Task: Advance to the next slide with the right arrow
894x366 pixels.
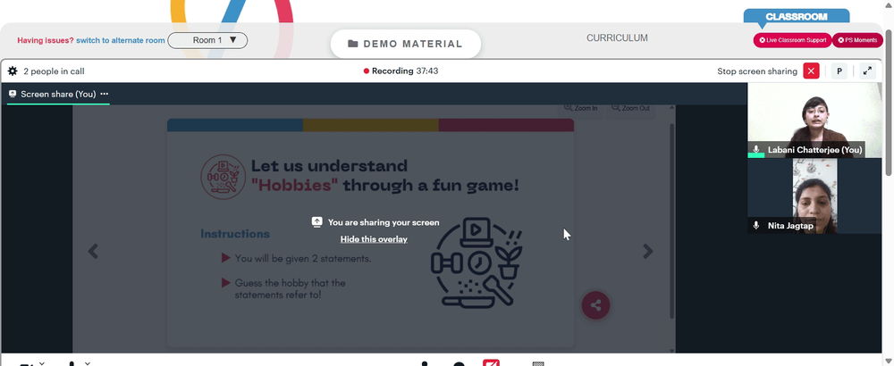Action: pos(647,251)
